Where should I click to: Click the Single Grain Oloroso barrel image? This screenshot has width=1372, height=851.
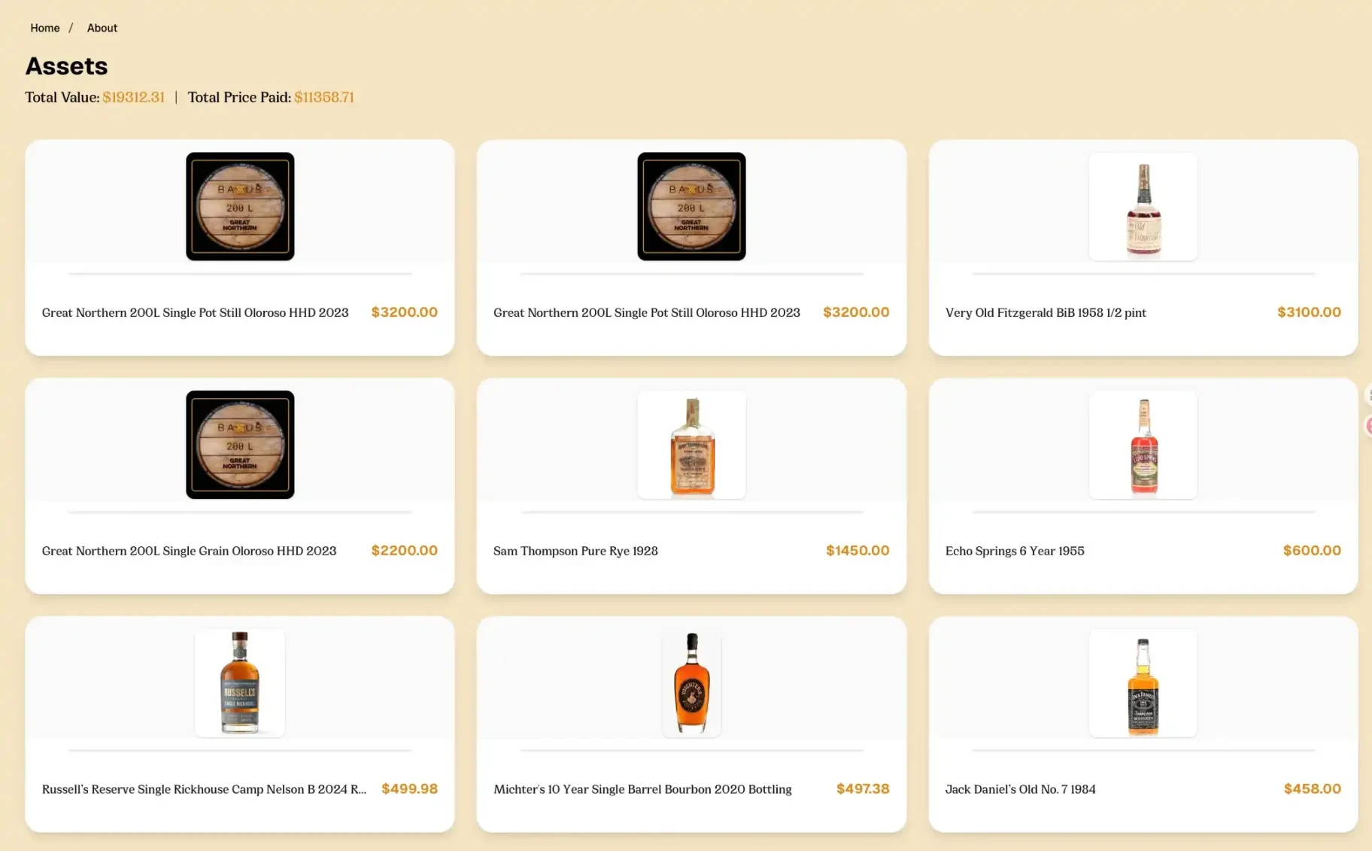point(240,445)
